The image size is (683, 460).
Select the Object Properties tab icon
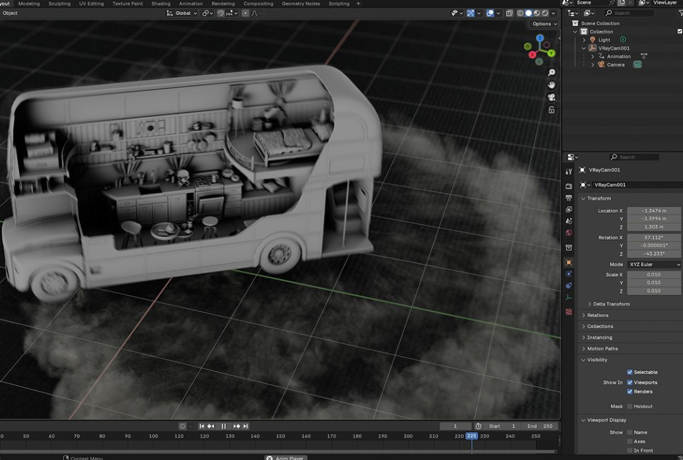point(569,261)
